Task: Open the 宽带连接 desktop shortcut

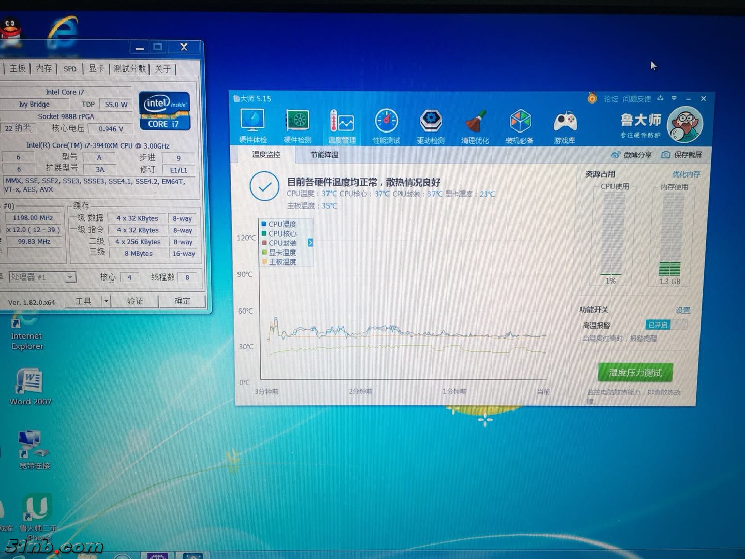Action: (34, 449)
